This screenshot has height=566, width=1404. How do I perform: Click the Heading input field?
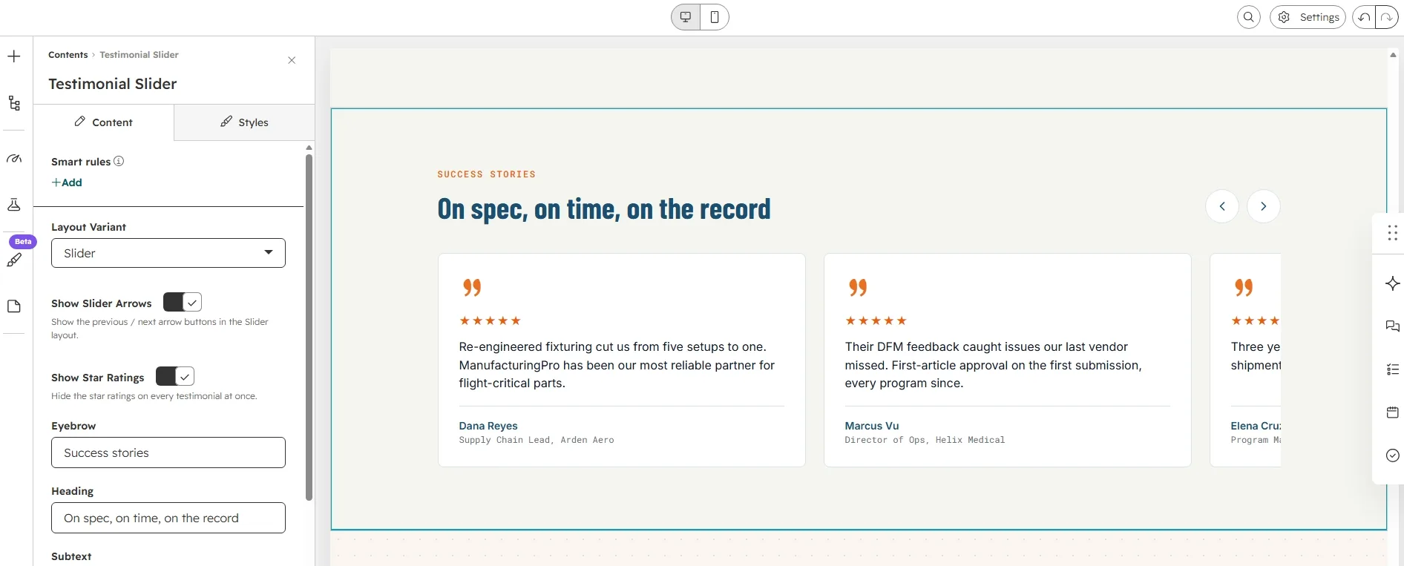(x=168, y=518)
